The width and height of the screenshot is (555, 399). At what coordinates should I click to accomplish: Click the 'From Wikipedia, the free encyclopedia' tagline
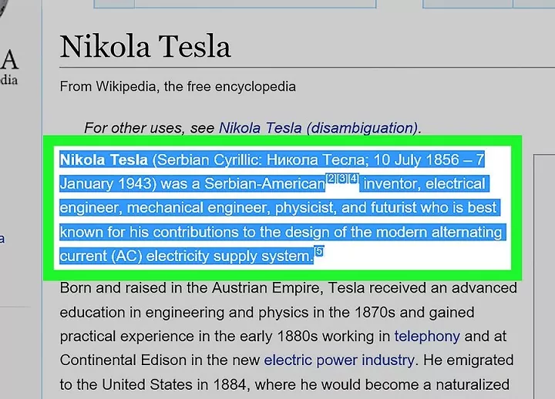tap(178, 87)
